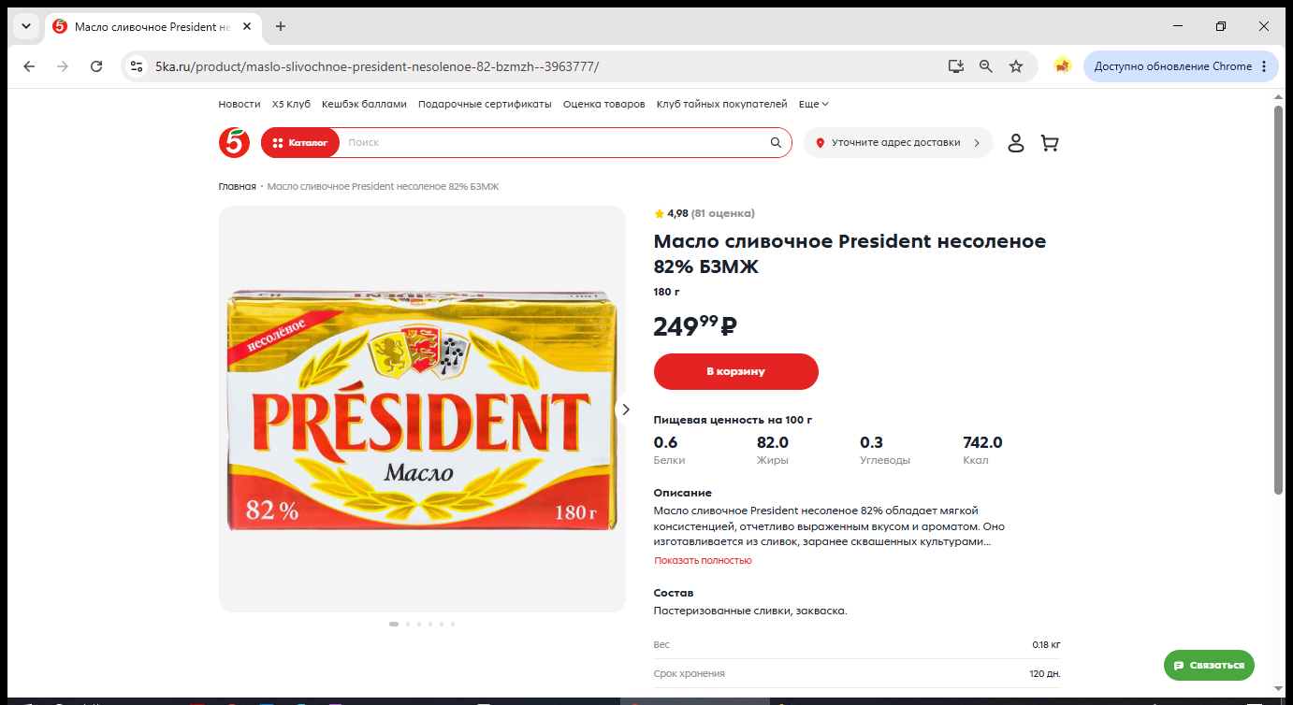1293x705 pixels.
Task: Go back to the previous page
Action: (29, 66)
